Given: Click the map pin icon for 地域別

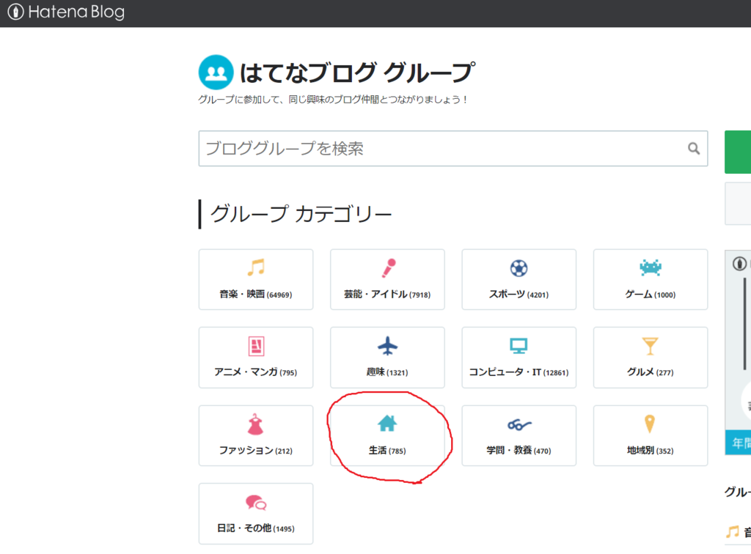Looking at the screenshot, I should (650, 424).
